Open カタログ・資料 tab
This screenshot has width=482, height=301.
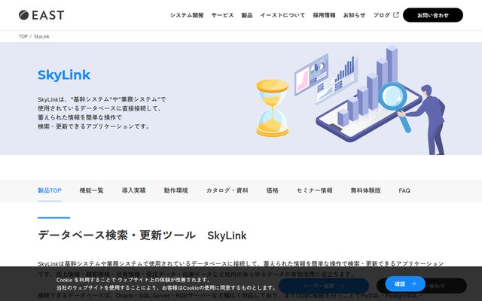[227, 190]
